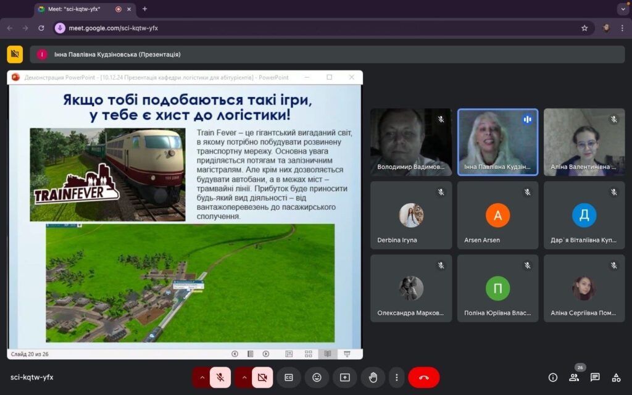Select Дар'я Віталіївна participant tile
This screenshot has width=632, height=395.
click(x=584, y=215)
